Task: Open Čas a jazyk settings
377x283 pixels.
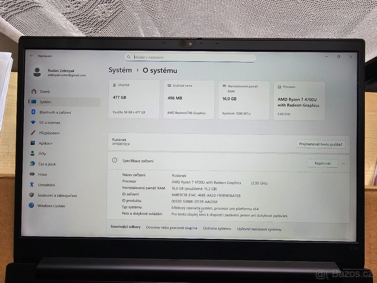Action: tap(47, 164)
